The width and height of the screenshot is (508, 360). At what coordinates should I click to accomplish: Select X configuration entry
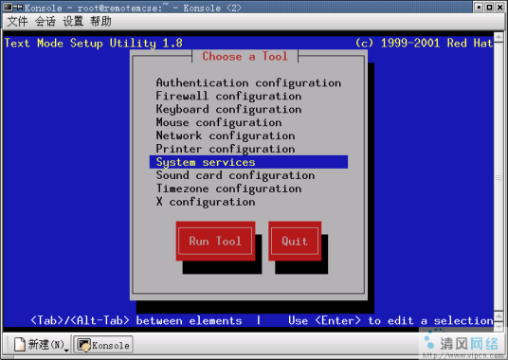tap(206, 202)
